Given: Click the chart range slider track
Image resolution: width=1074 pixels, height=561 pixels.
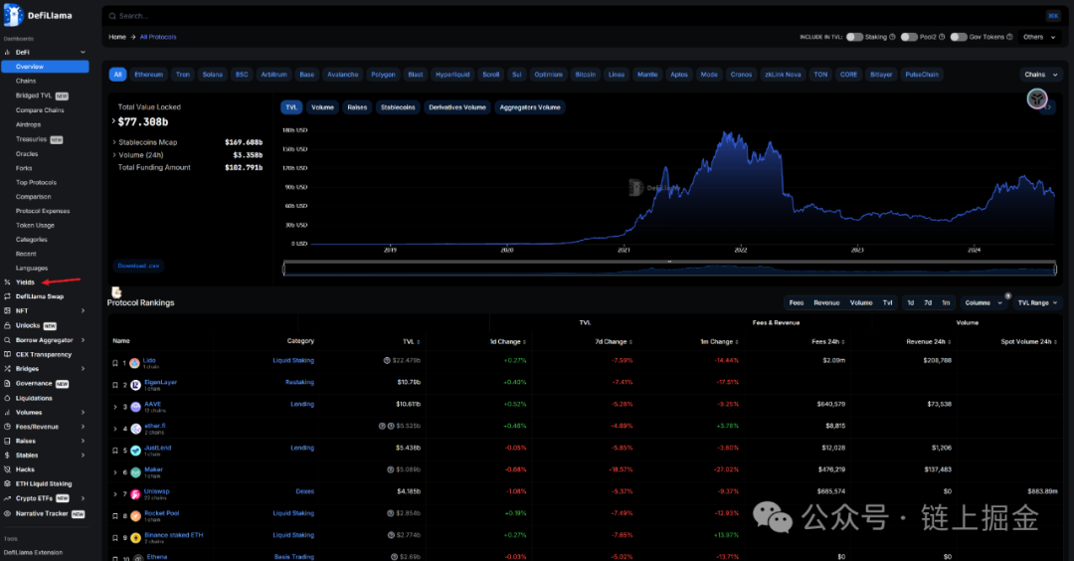Looking at the screenshot, I should click(670, 270).
